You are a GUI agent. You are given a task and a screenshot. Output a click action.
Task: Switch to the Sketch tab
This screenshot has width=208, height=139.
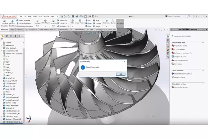12,30
